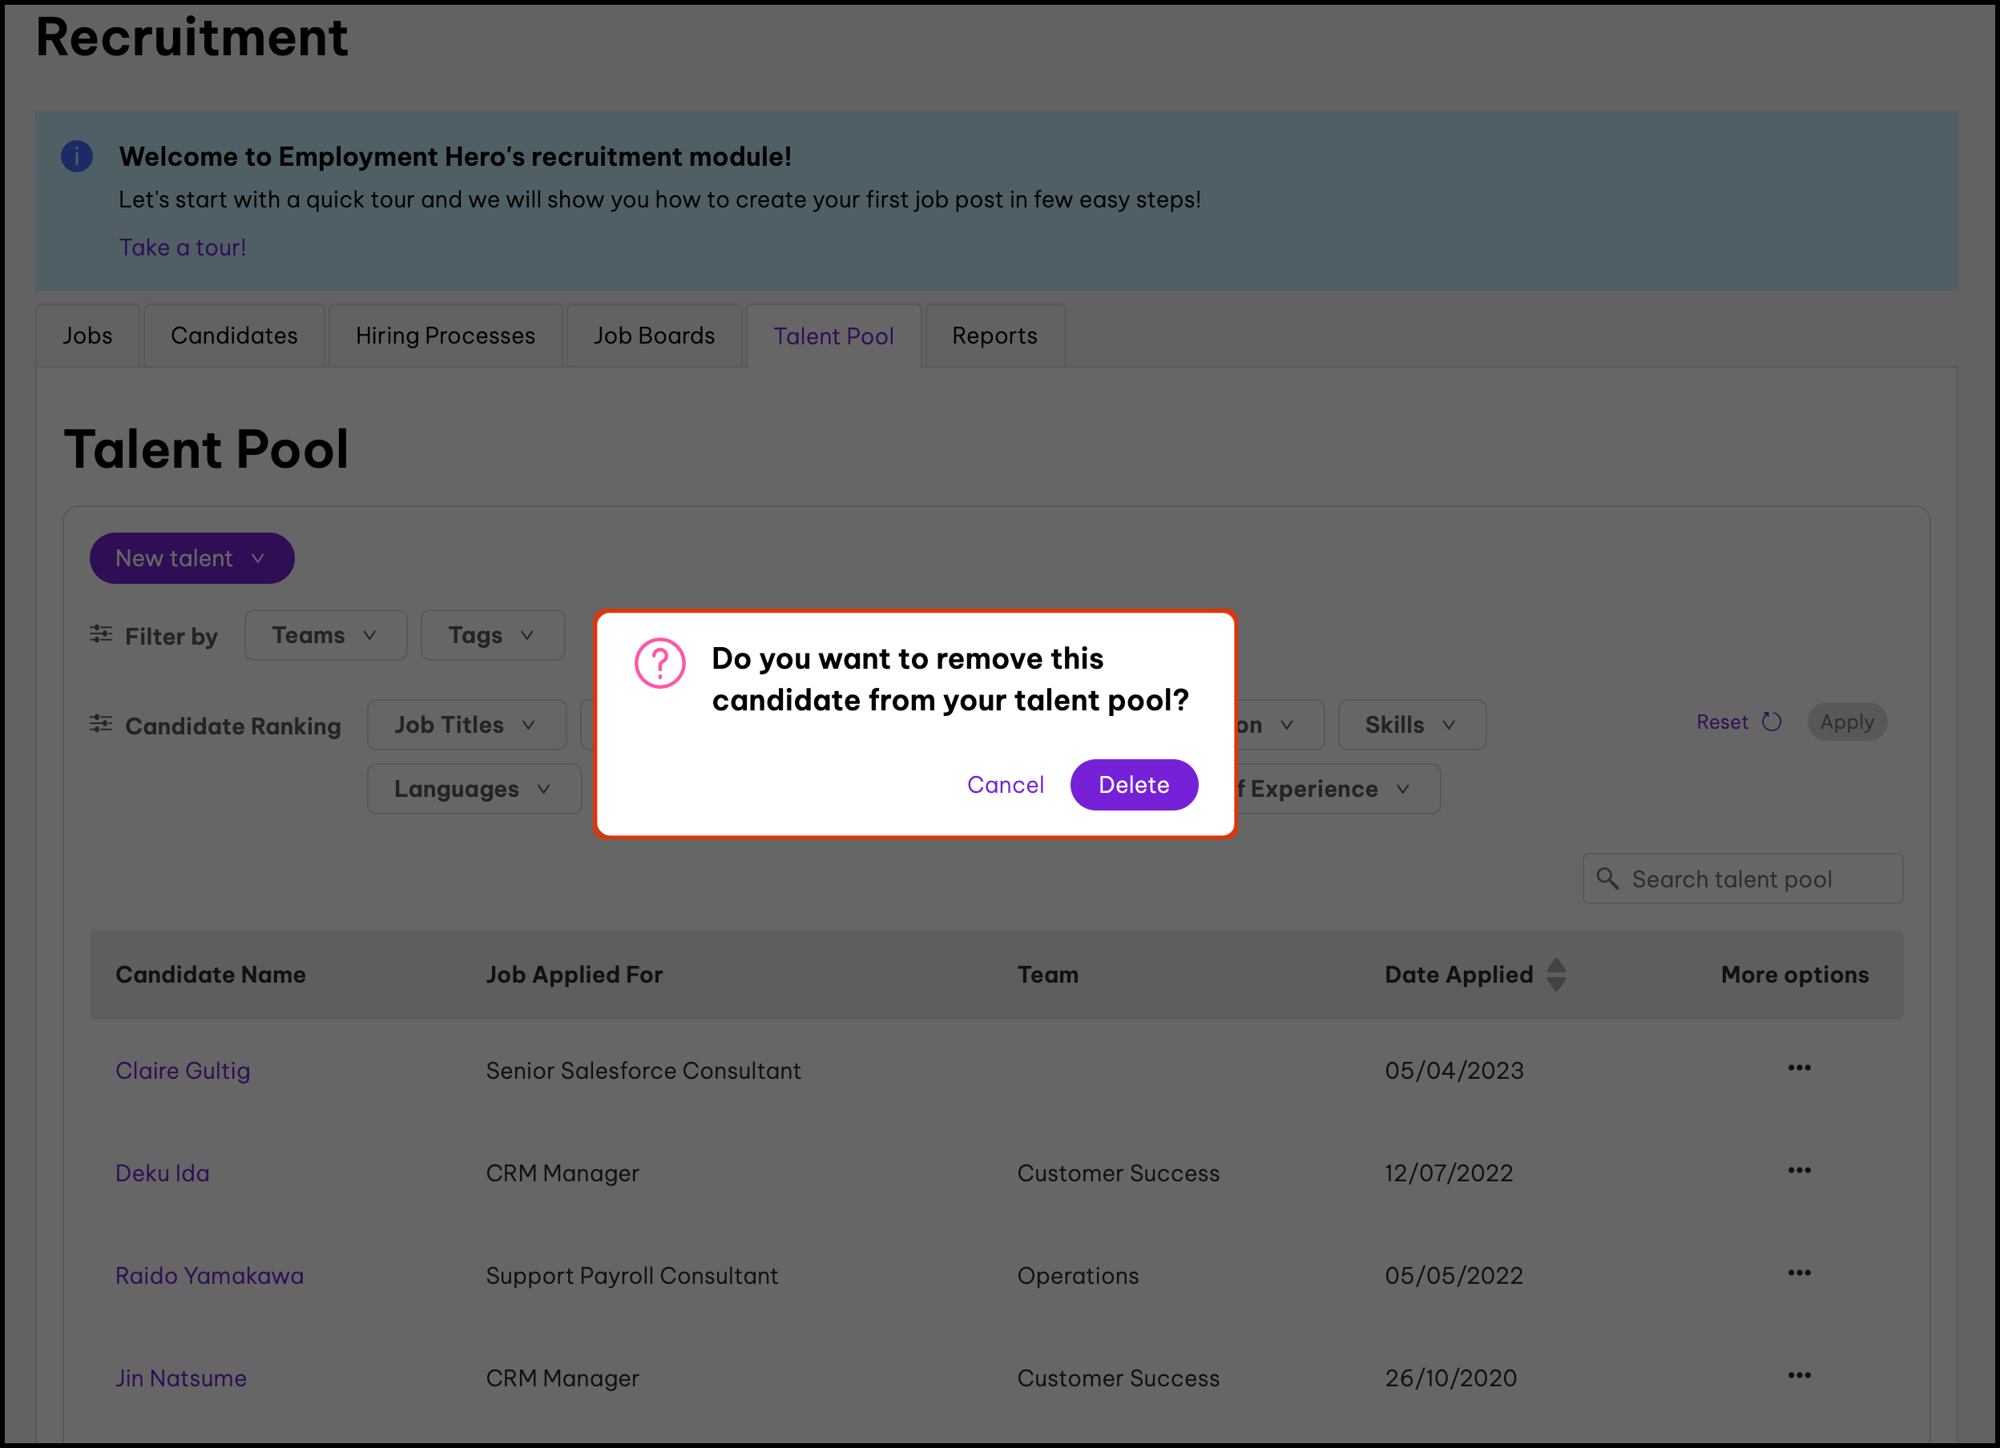Expand the Languages dropdown
Image resolution: width=2000 pixels, height=1448 pixels.
click(474, 790)
